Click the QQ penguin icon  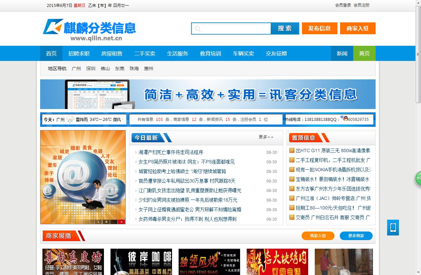pos(344,119)
